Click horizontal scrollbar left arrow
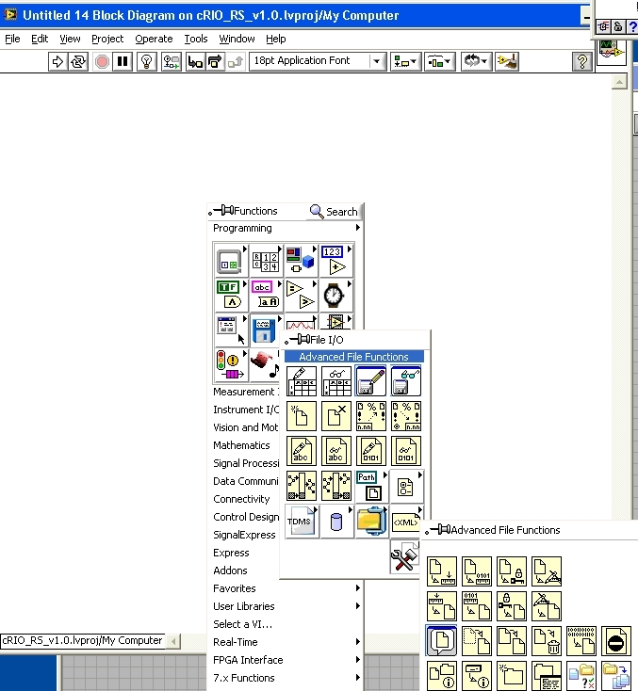Viewport: 638px width, 691px height. click(173, 641)
